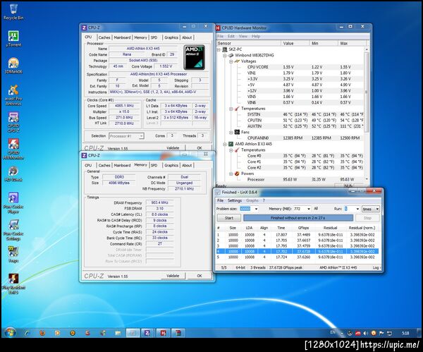Click the Log > link in LinX status bar
The height and width of the screenshot is (352, 423).
coord(377,267)
